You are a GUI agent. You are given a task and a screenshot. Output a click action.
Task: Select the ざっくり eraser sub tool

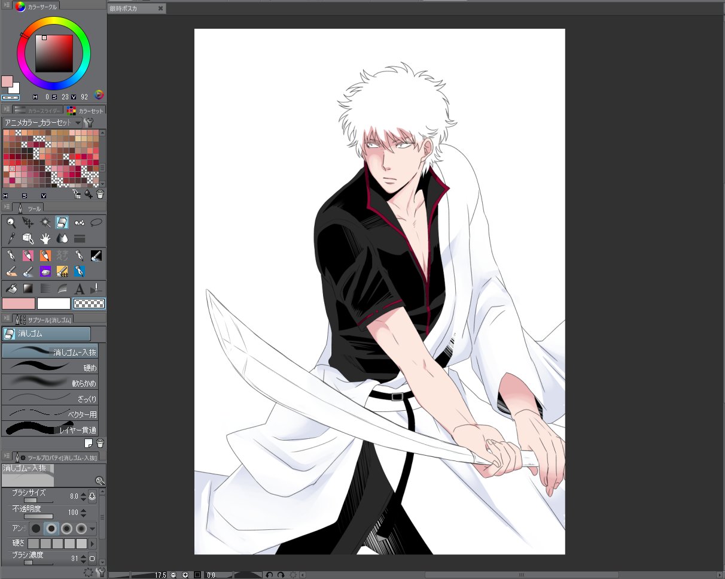click(x=50, y=398)
